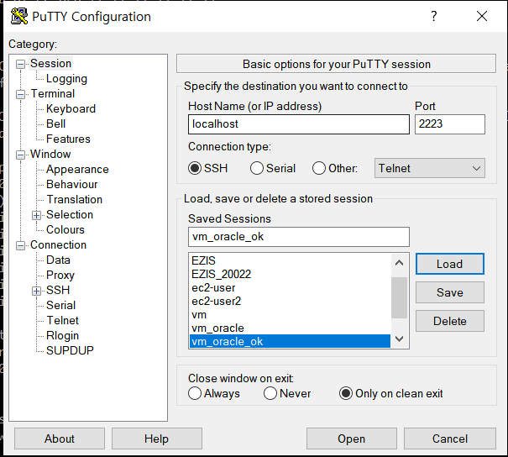Select the vm_oracle saved session
This screenshot has width=508, height=457.
coord(290,328)
